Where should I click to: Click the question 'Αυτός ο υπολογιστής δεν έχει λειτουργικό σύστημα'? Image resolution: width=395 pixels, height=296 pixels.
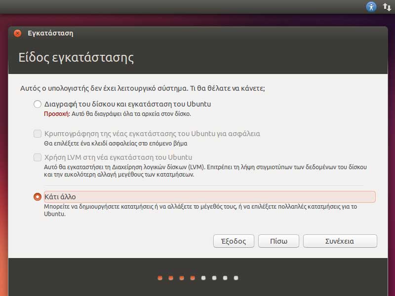[143, 88]
